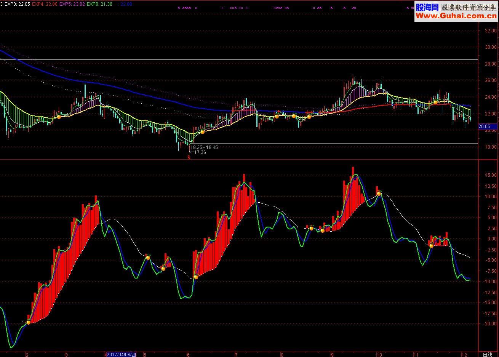The height and width of the screenshot is (357, 499).
Task: Click the blue 20.05 current price tag
Action: pos(488,126)
